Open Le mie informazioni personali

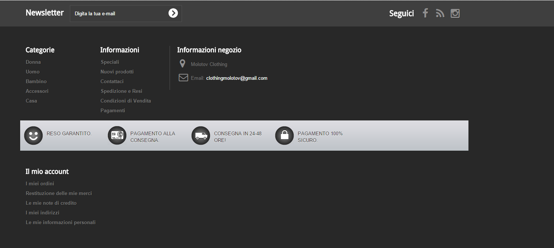click(61, 222)
